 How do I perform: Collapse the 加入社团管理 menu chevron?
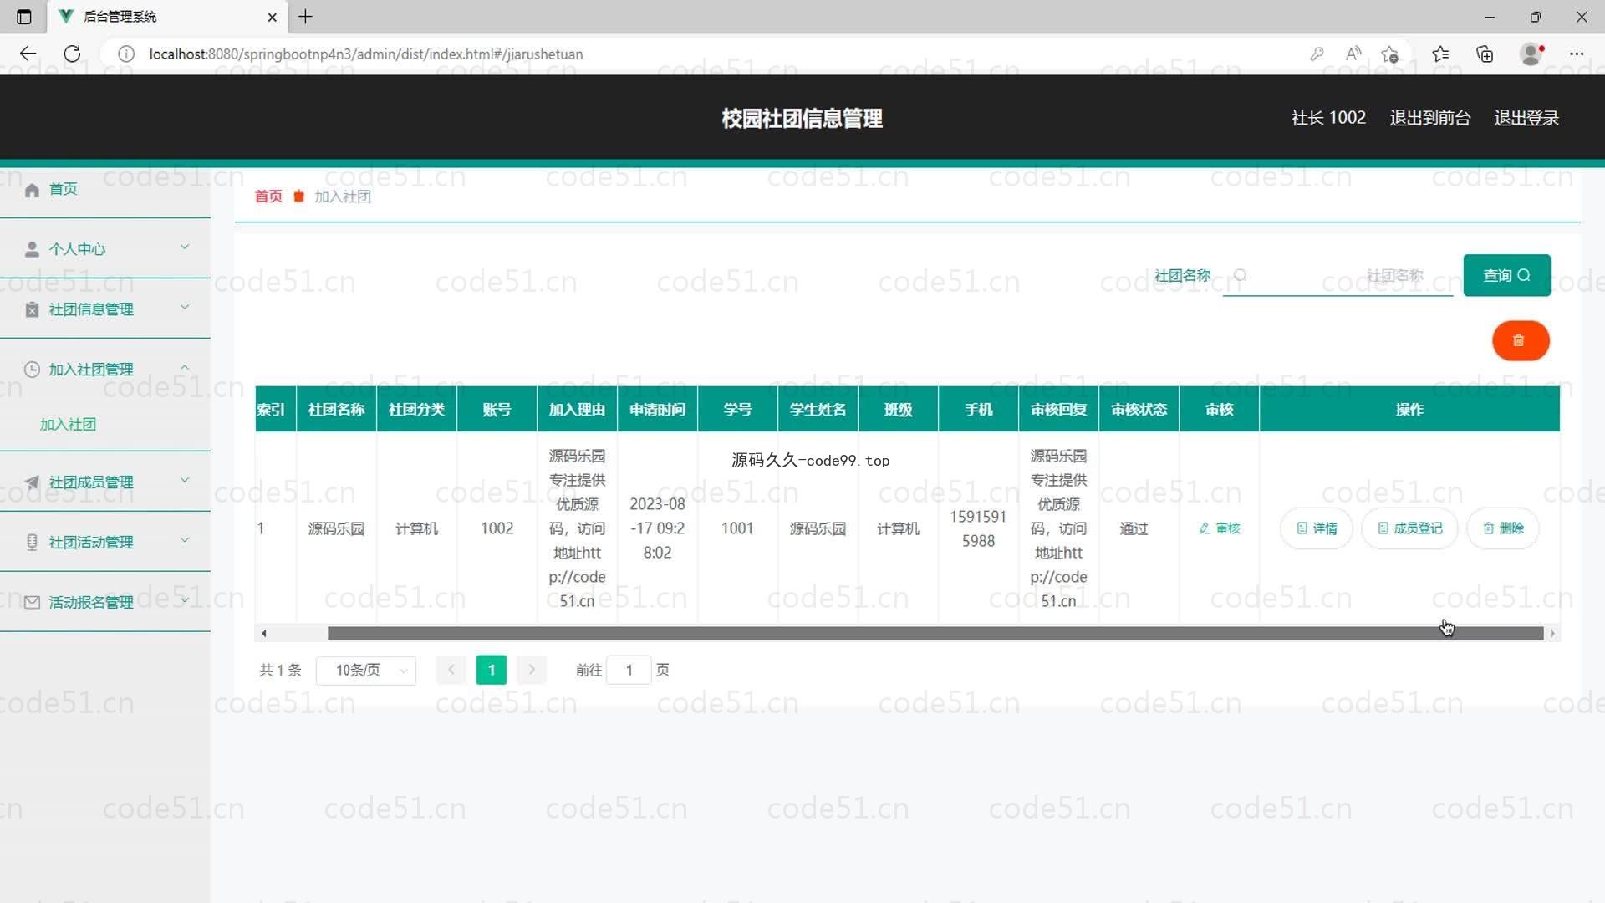point(185,368)
